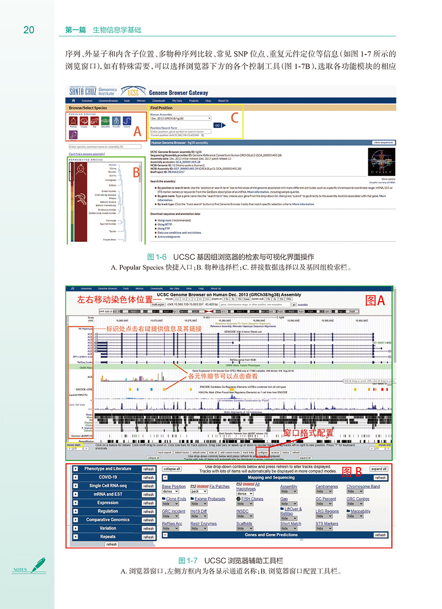Click refresh for the Variation track group
Screen dimensions: 442x609
pos(148,529)
